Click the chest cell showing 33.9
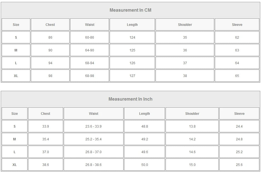 (46, 126)
